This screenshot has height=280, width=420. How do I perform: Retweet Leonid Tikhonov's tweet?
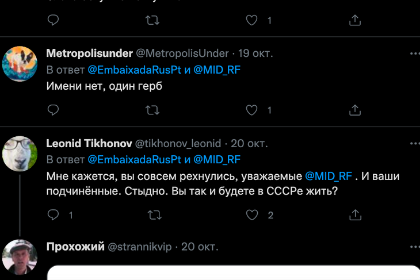click(152, 215)
